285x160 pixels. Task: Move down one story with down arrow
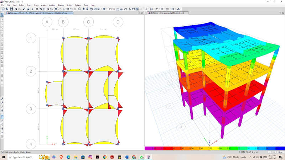pyautogui.click(x=87, y=9)
